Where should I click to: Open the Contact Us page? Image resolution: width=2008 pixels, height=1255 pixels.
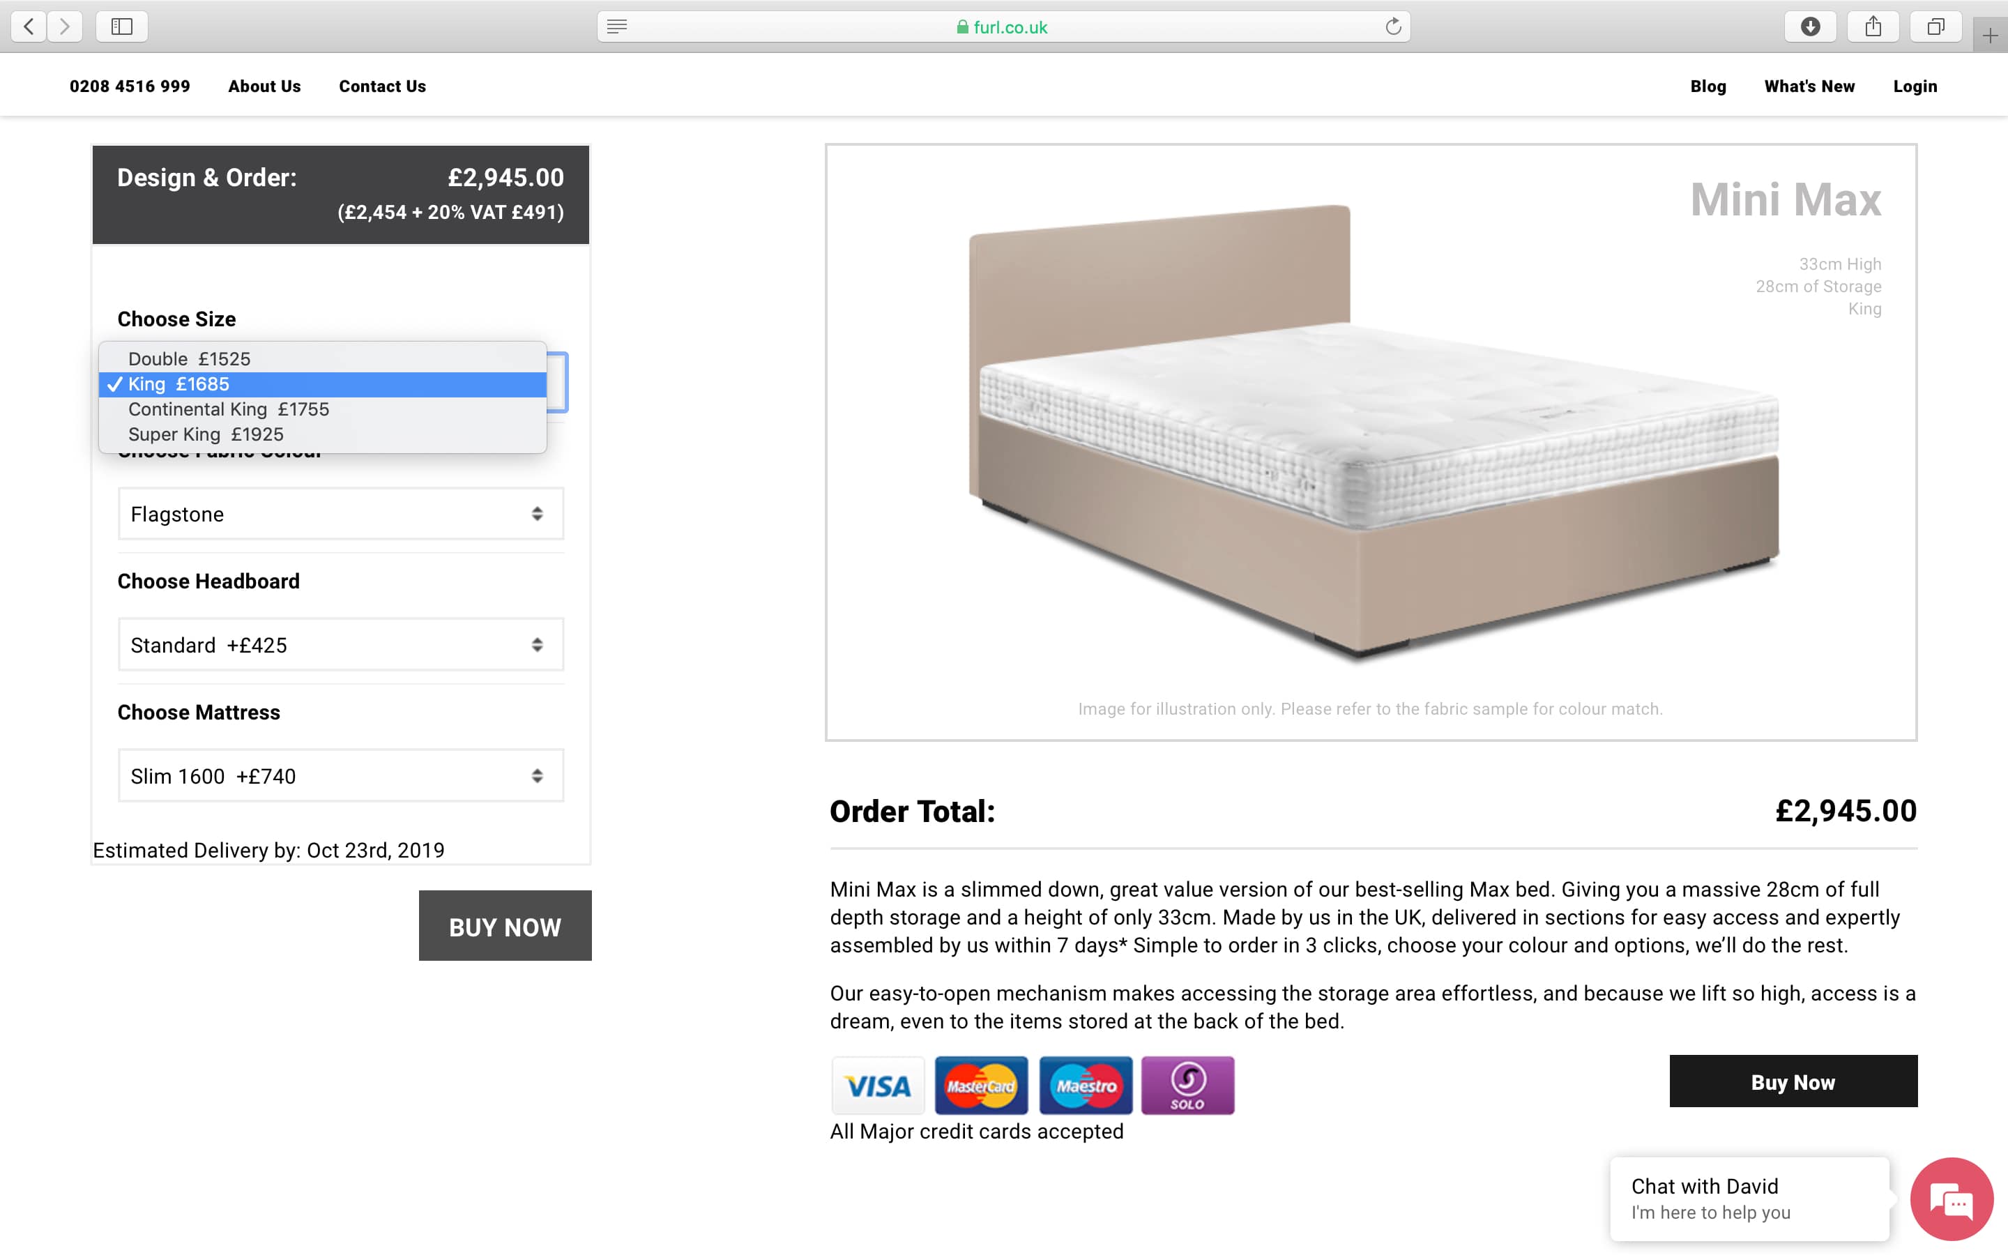point(381,86)
